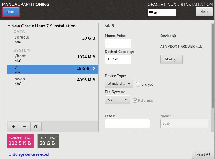Click the AVAILABLE SPACE 992.5 KiB box
Viewport: 215px width, 159px height.
(x=20, y=141)
